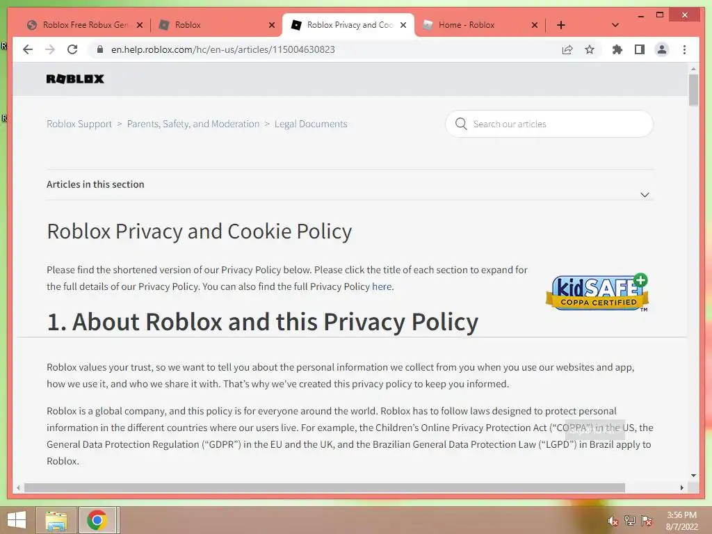Go back to the previous page
The width and height of the screenshot is (712, 534).
[28, 49]
